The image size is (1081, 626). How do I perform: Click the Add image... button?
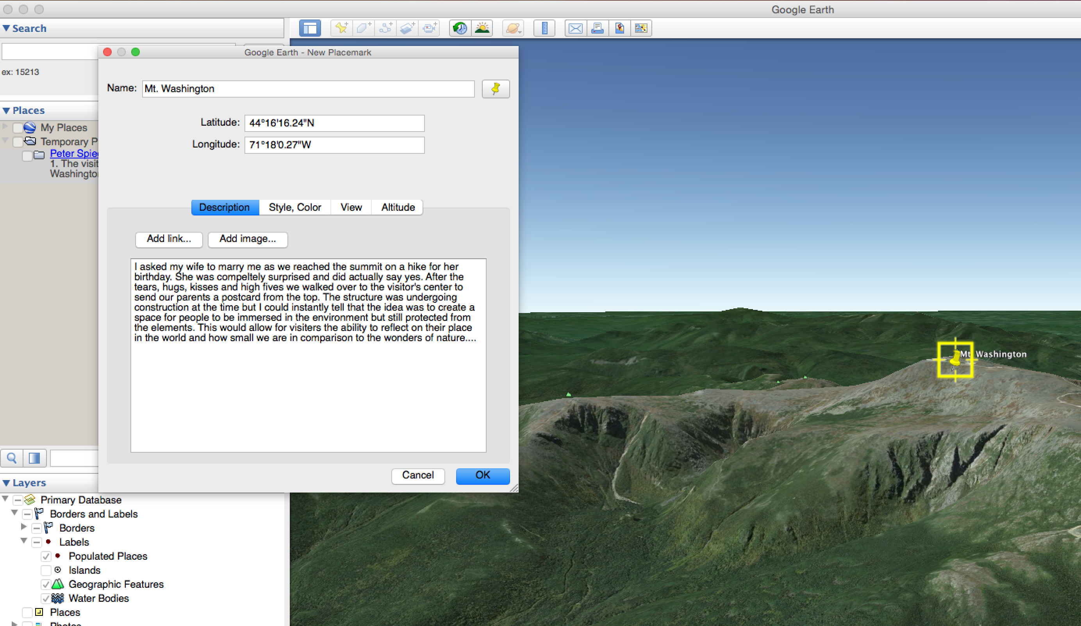(248, 239)
